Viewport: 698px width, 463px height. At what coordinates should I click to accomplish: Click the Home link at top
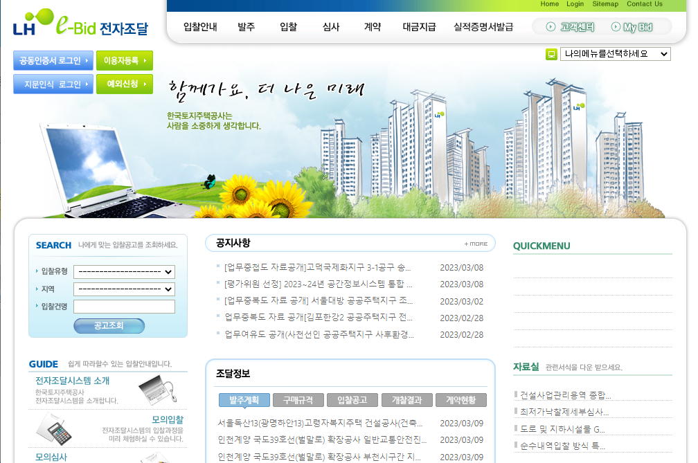click(x=549, y=4)
